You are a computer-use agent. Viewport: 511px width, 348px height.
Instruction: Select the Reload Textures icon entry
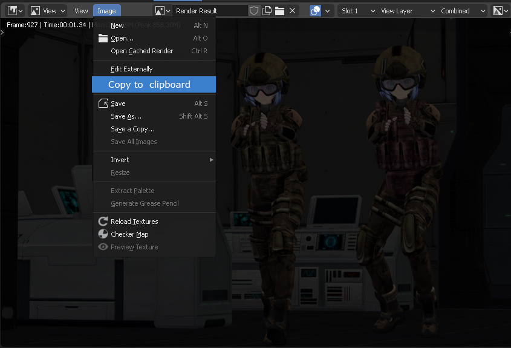coord(103,222)
